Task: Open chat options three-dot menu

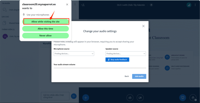Action: click(x=75, y=4)
